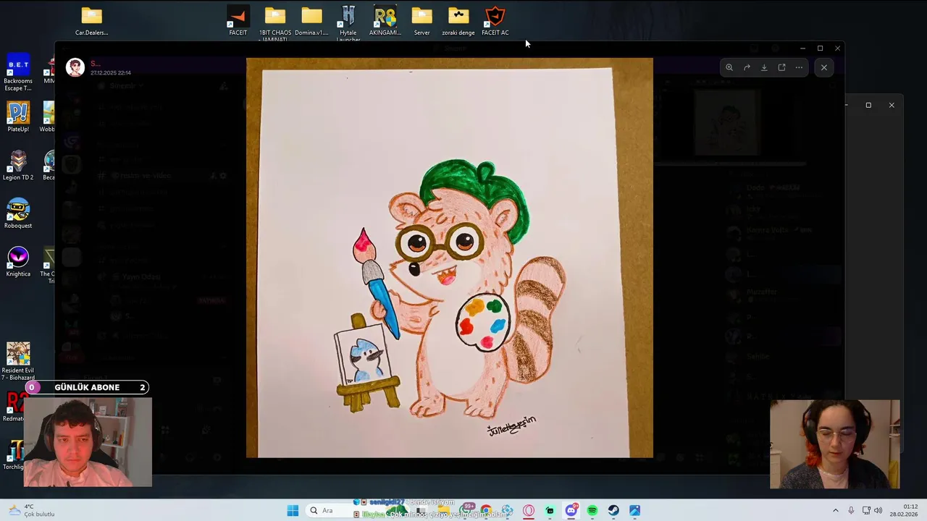Launch the Legion TD 2 shortcut
This screenshot has width=927, height=521.
pos(18,165)
